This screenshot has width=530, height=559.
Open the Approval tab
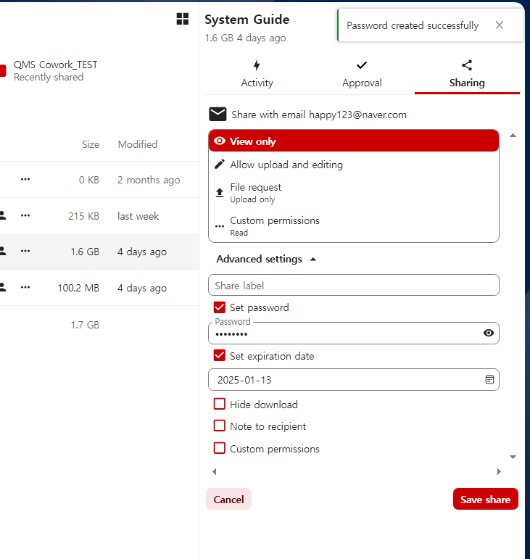pyautogui.click(x=362, y=75)
